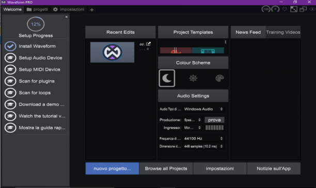Add a new tab with the plus icon
The width and height of the screenshot is (316, 188).
click(92, 10)
